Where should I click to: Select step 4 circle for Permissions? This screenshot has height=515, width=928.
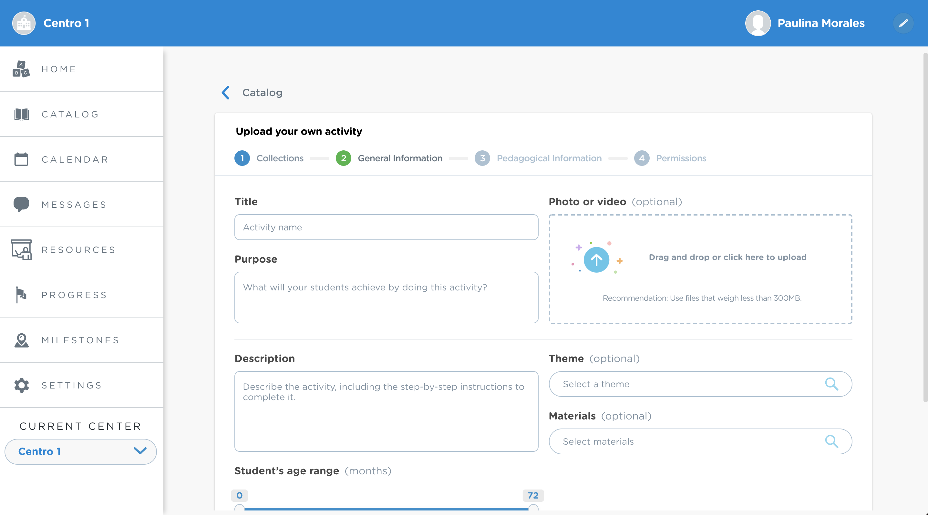coord(642,158)
